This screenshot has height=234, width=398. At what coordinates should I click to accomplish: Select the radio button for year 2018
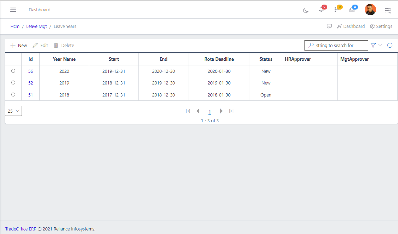tap(13, 95)
